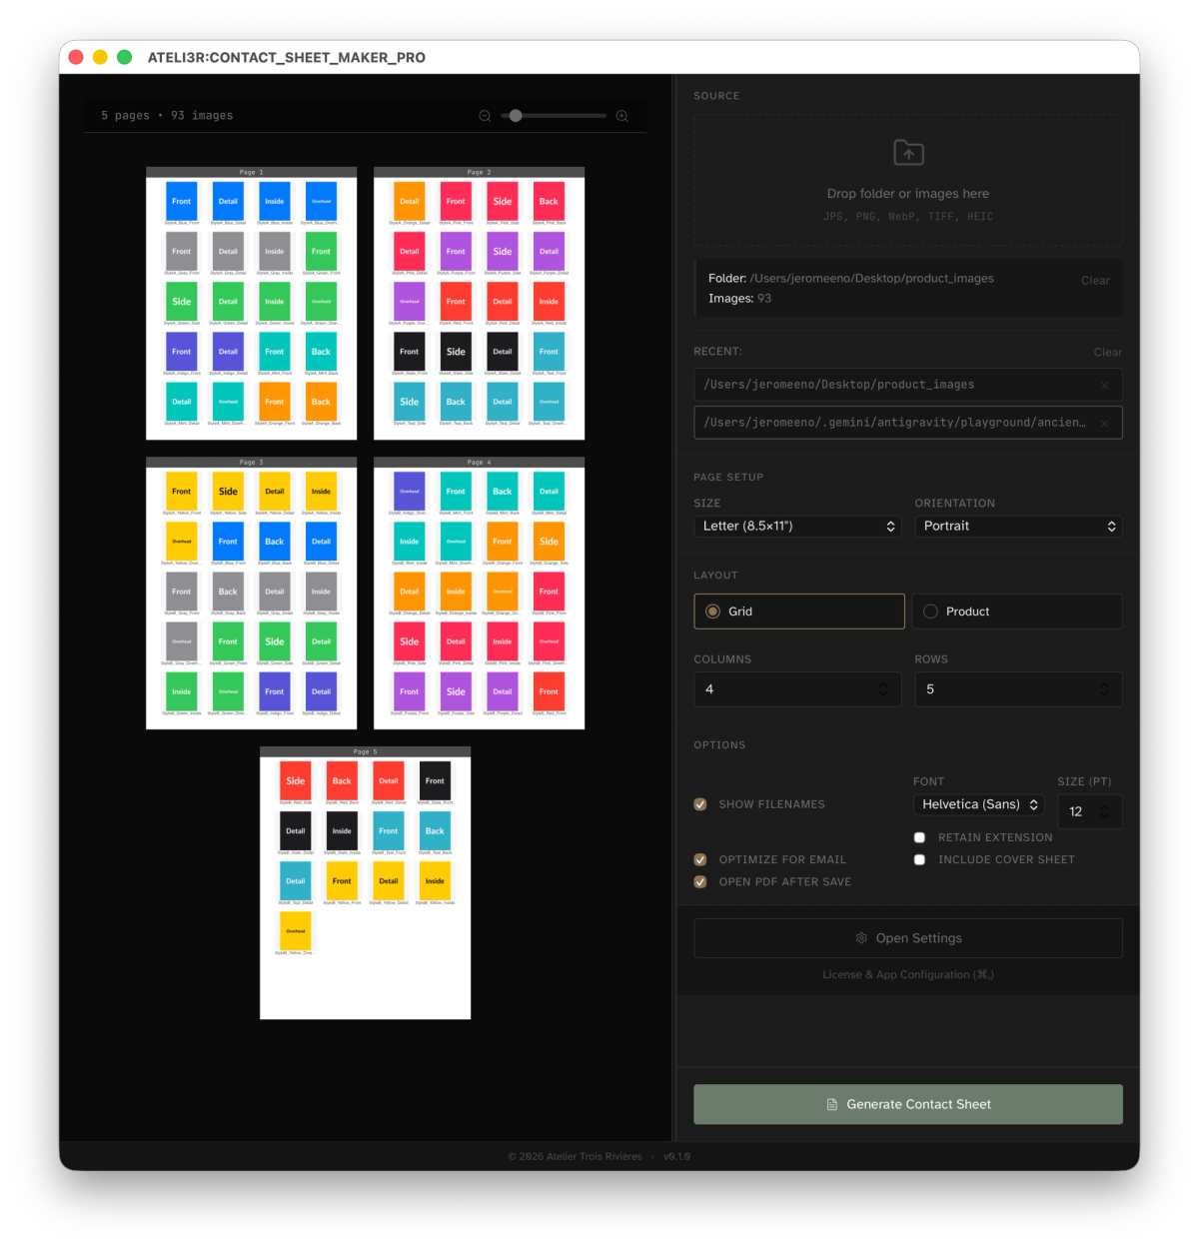
Task: Open the Size dropdown showing Letter 8.5x11
Action: point(797,526)
